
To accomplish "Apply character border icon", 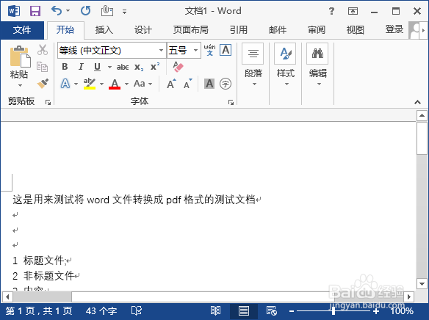I will (x=226, y=50).
